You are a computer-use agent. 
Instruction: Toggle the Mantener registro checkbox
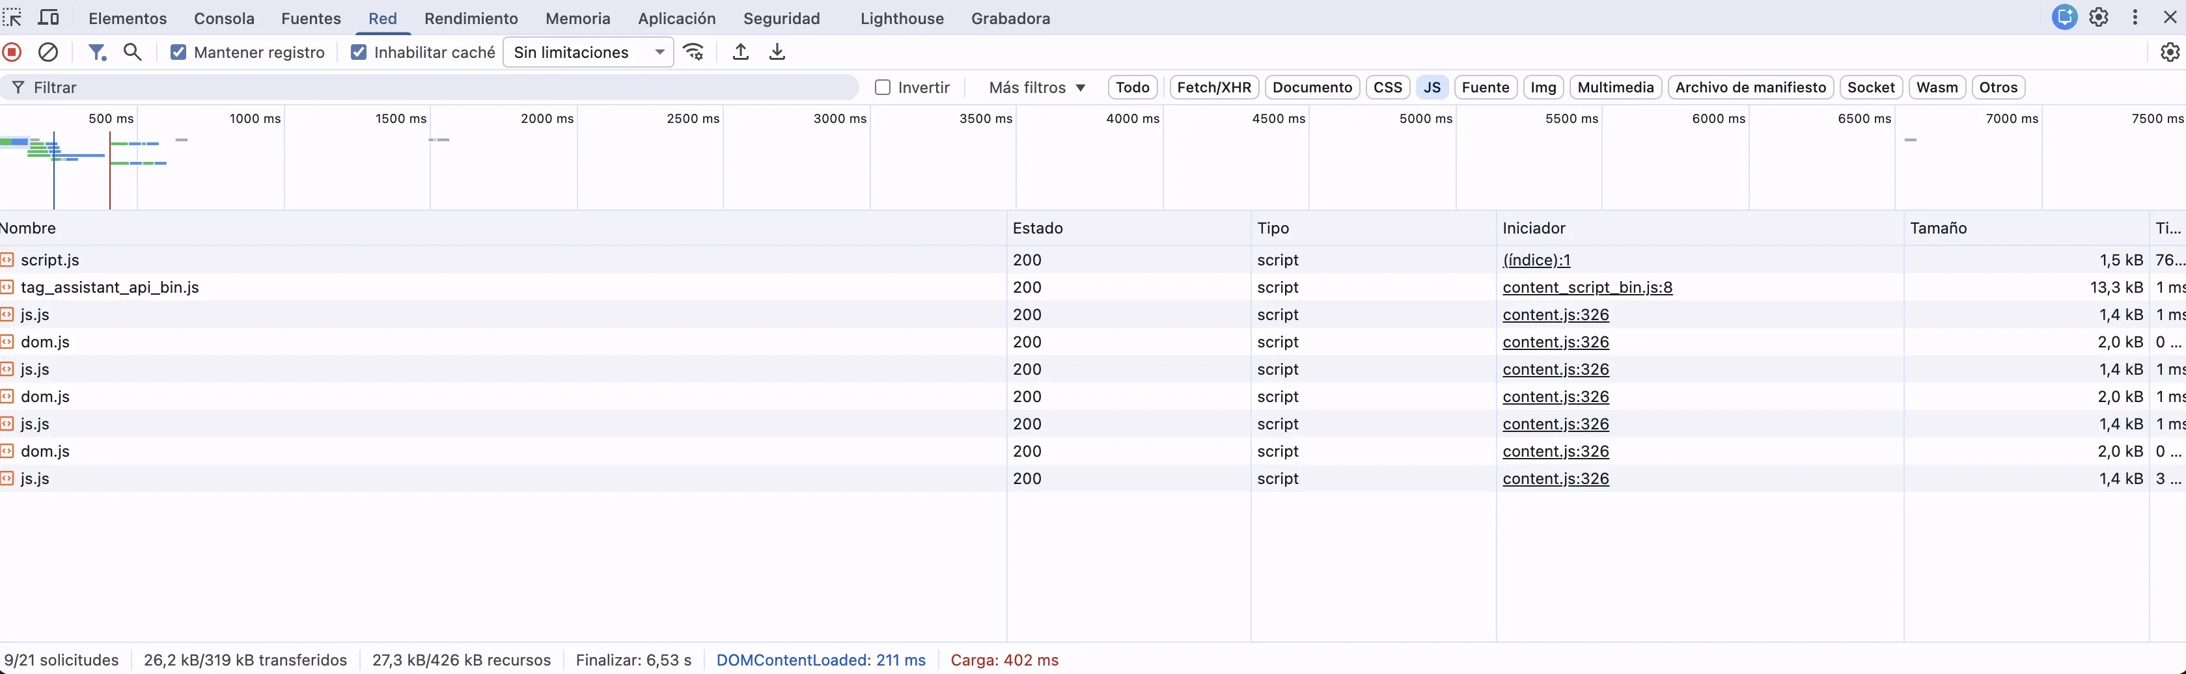click(x=178, y=53)
